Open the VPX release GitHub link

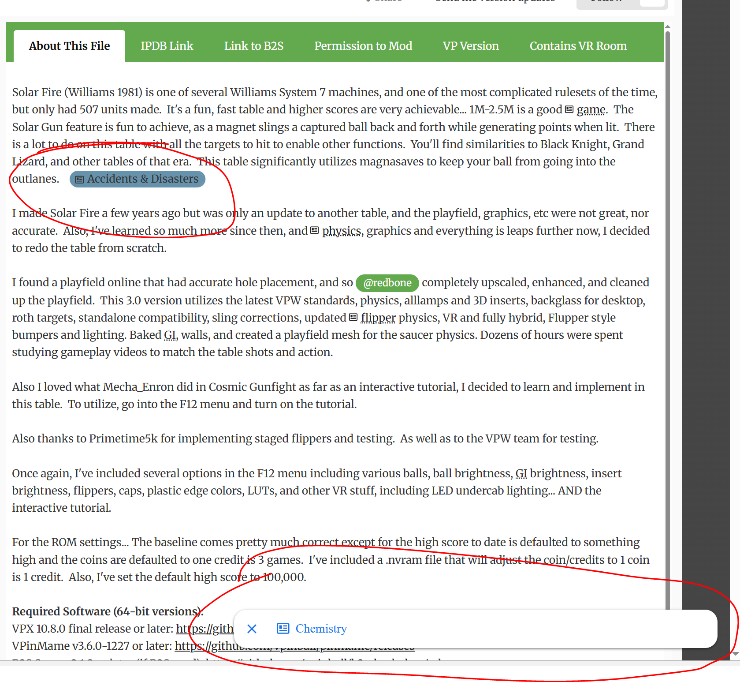tap(205, 629)
